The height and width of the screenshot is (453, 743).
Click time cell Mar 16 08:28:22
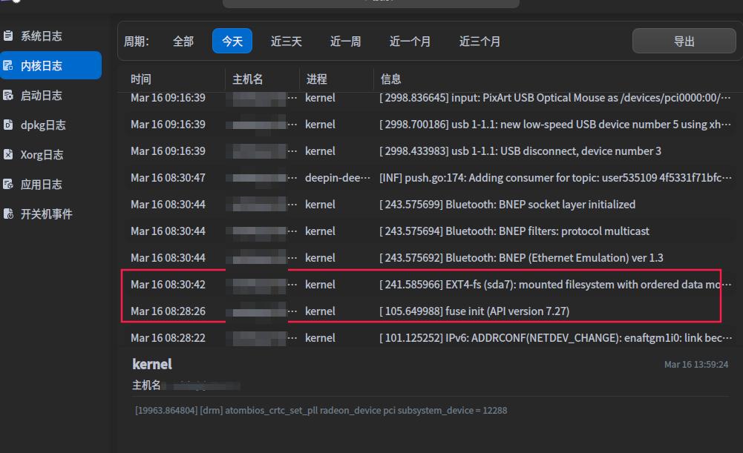(x=168, y=338)
